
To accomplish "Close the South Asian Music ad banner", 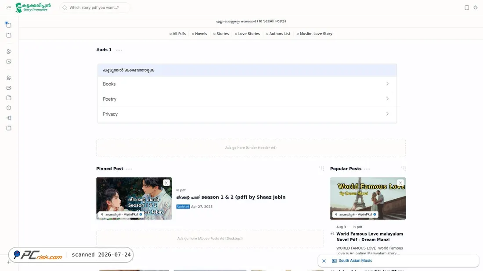I will click(x=324, y=261).
